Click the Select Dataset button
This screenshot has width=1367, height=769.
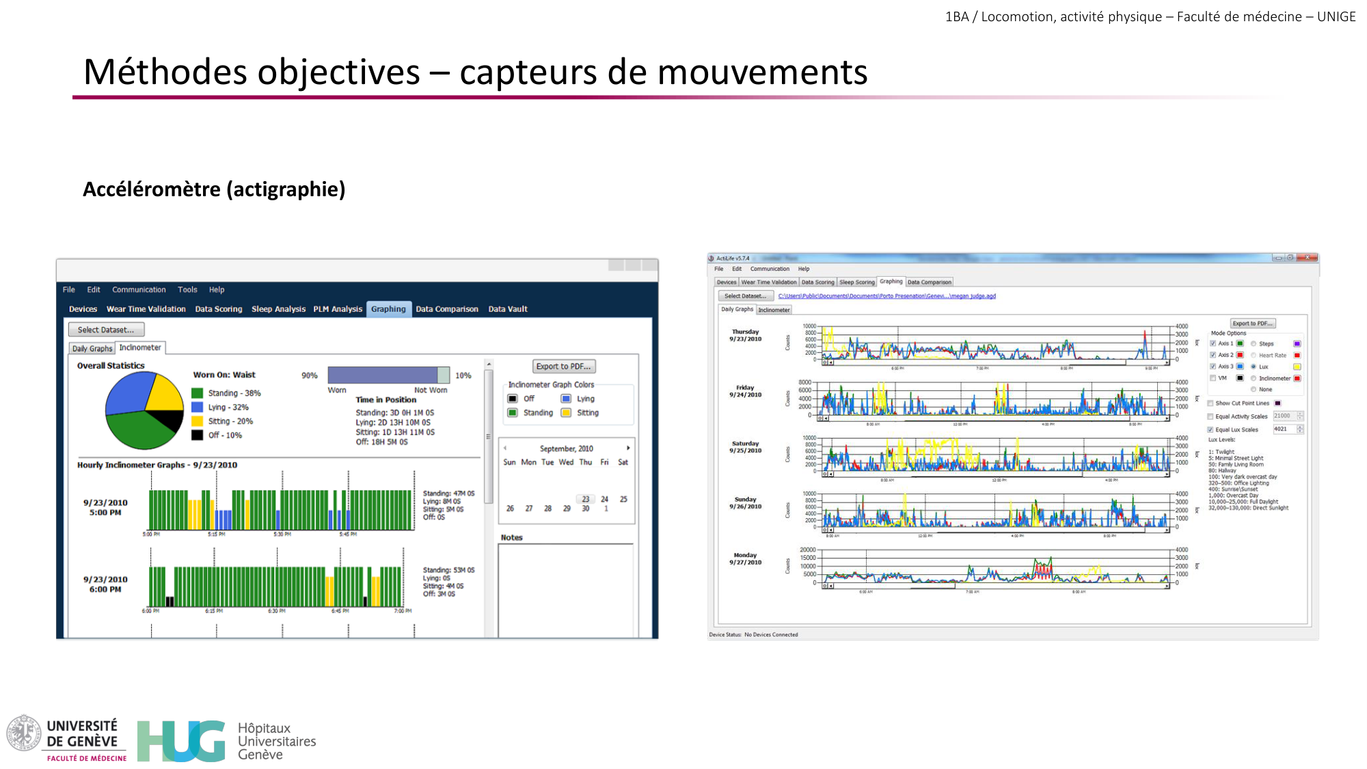[x=746, y=296]
